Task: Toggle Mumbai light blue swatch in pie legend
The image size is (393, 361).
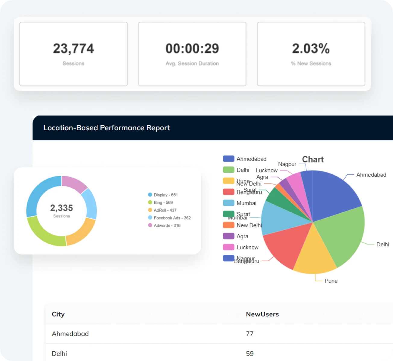Action: click(228, 203)
